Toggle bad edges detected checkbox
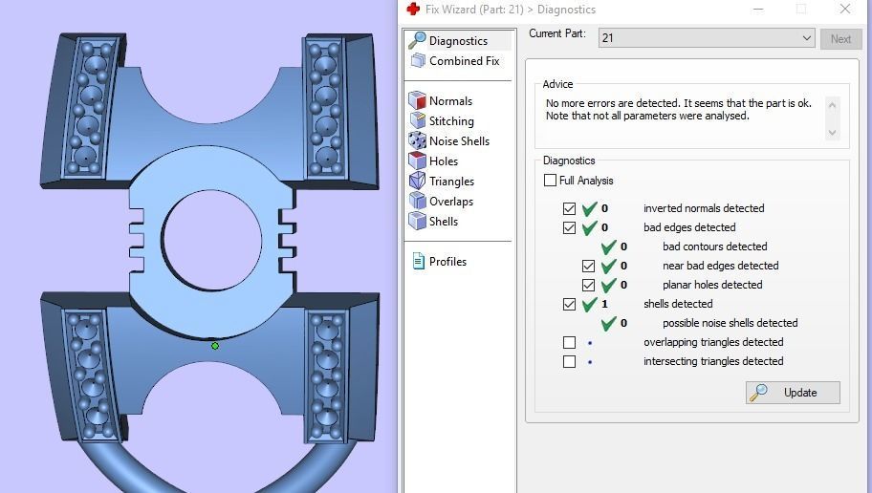872x493 pixels. pos(569,227)
